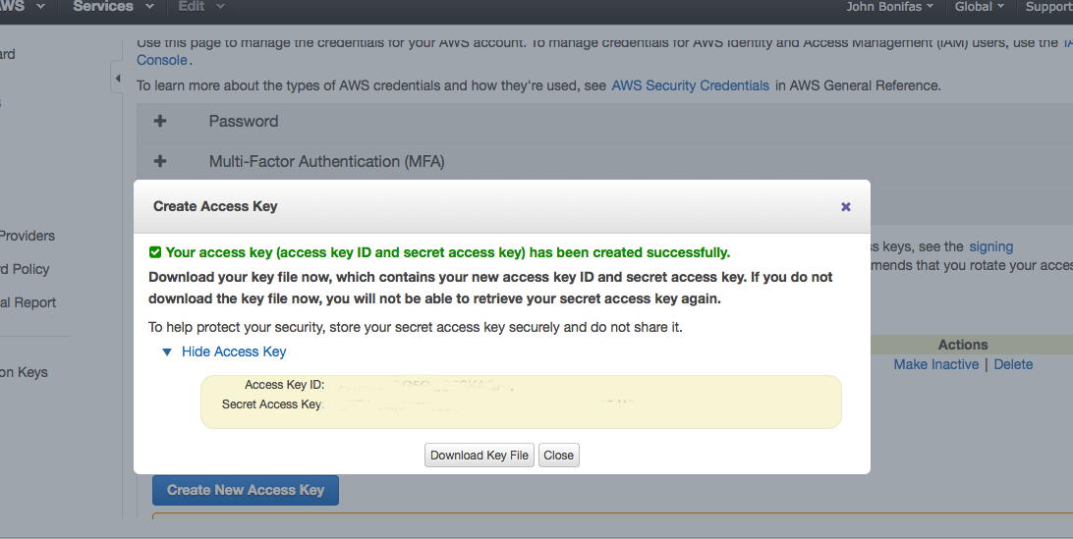Viewport: 1073px width, 539px height.
Task: Expand Multi-Factor Authentication plus icon
Action: [x=160, y=161]
